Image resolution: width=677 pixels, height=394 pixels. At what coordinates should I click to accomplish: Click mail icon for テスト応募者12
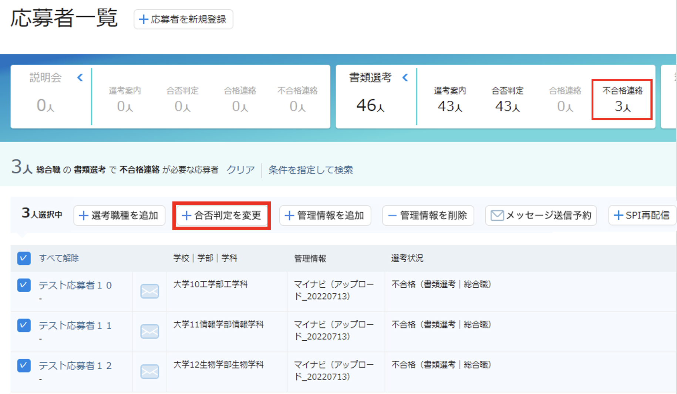coord(150,371)
